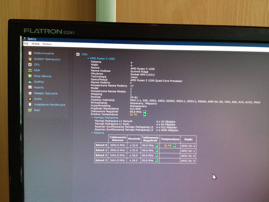Click the 14nm technology value
Viewport: 269px width, 202px height.
(x=134, y=77)
